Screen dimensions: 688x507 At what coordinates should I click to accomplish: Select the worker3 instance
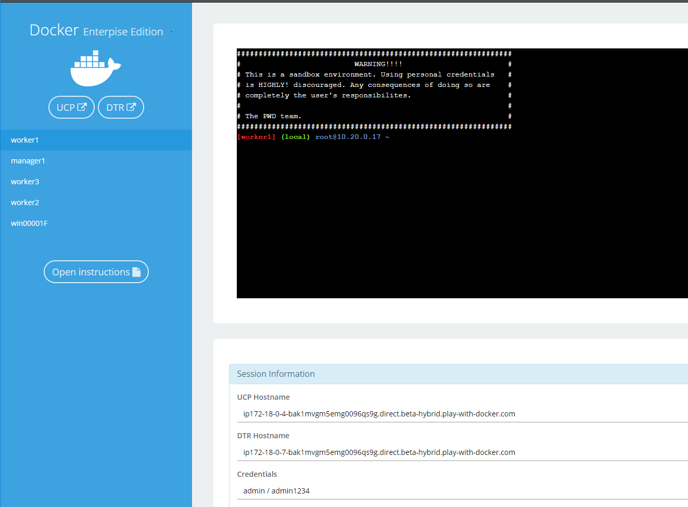96,182
